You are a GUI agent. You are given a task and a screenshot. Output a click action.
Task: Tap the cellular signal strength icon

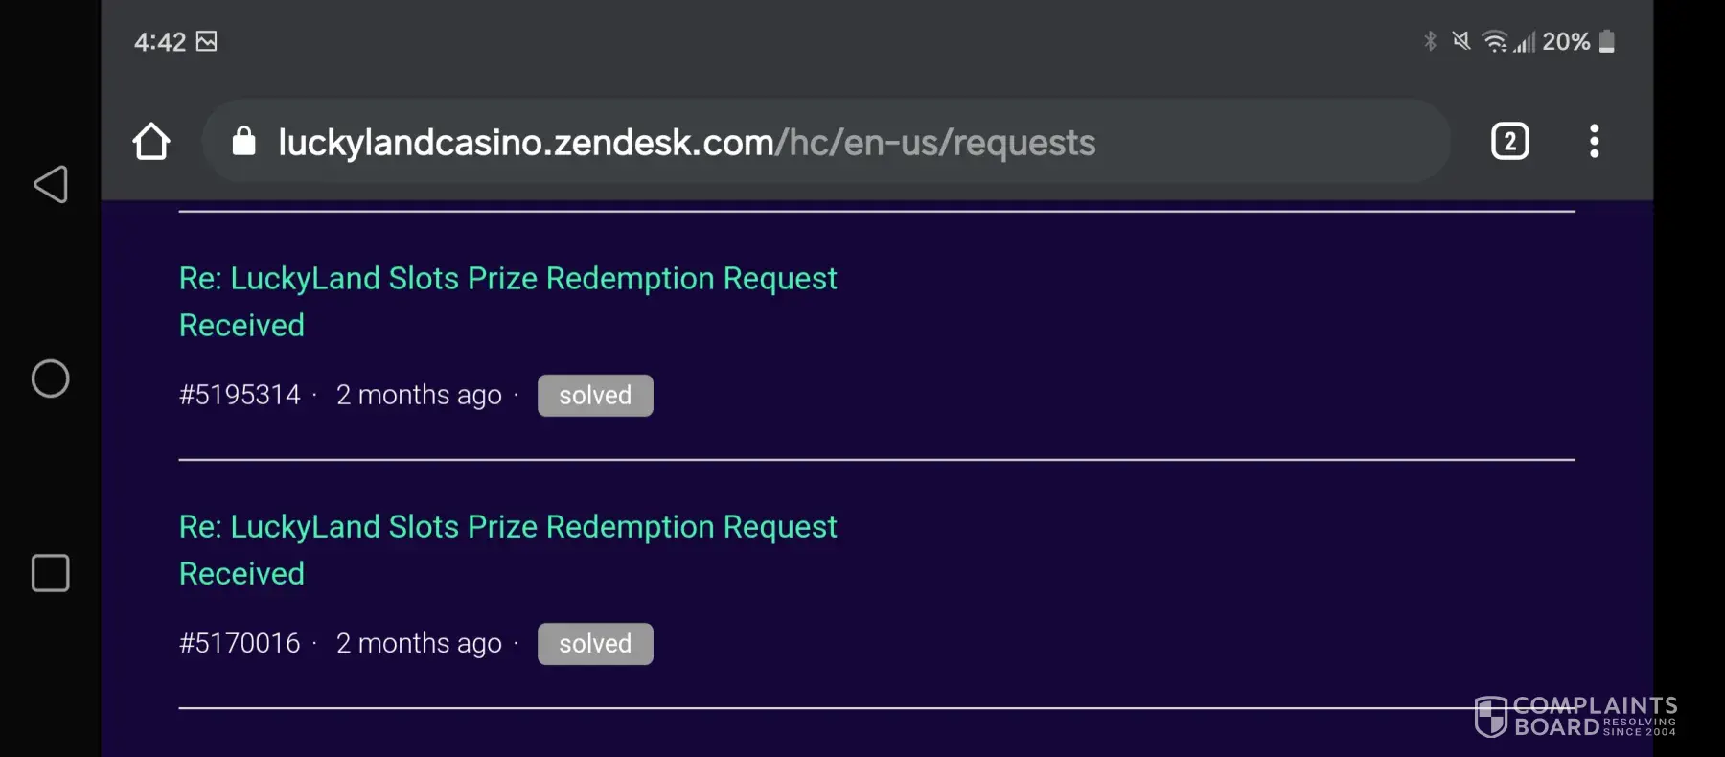pos(1524,42)
